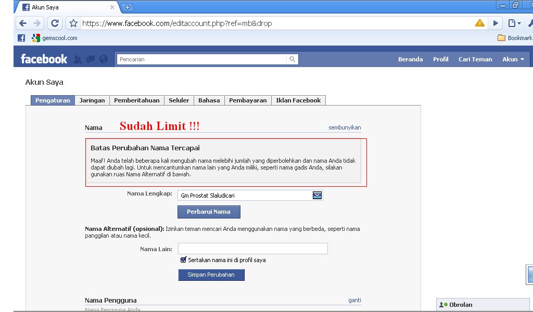Screen dimensions: 533x312
Task: Click the browser forward arrow
Action: point(37,23)
